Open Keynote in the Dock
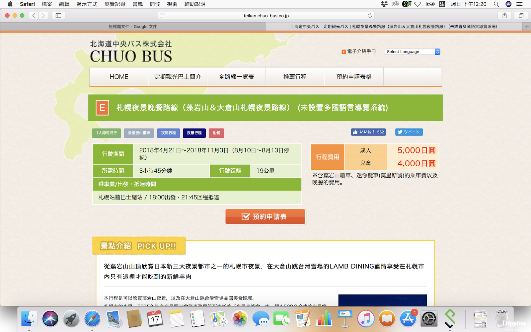The image size is (531, 332). point(344,319)
